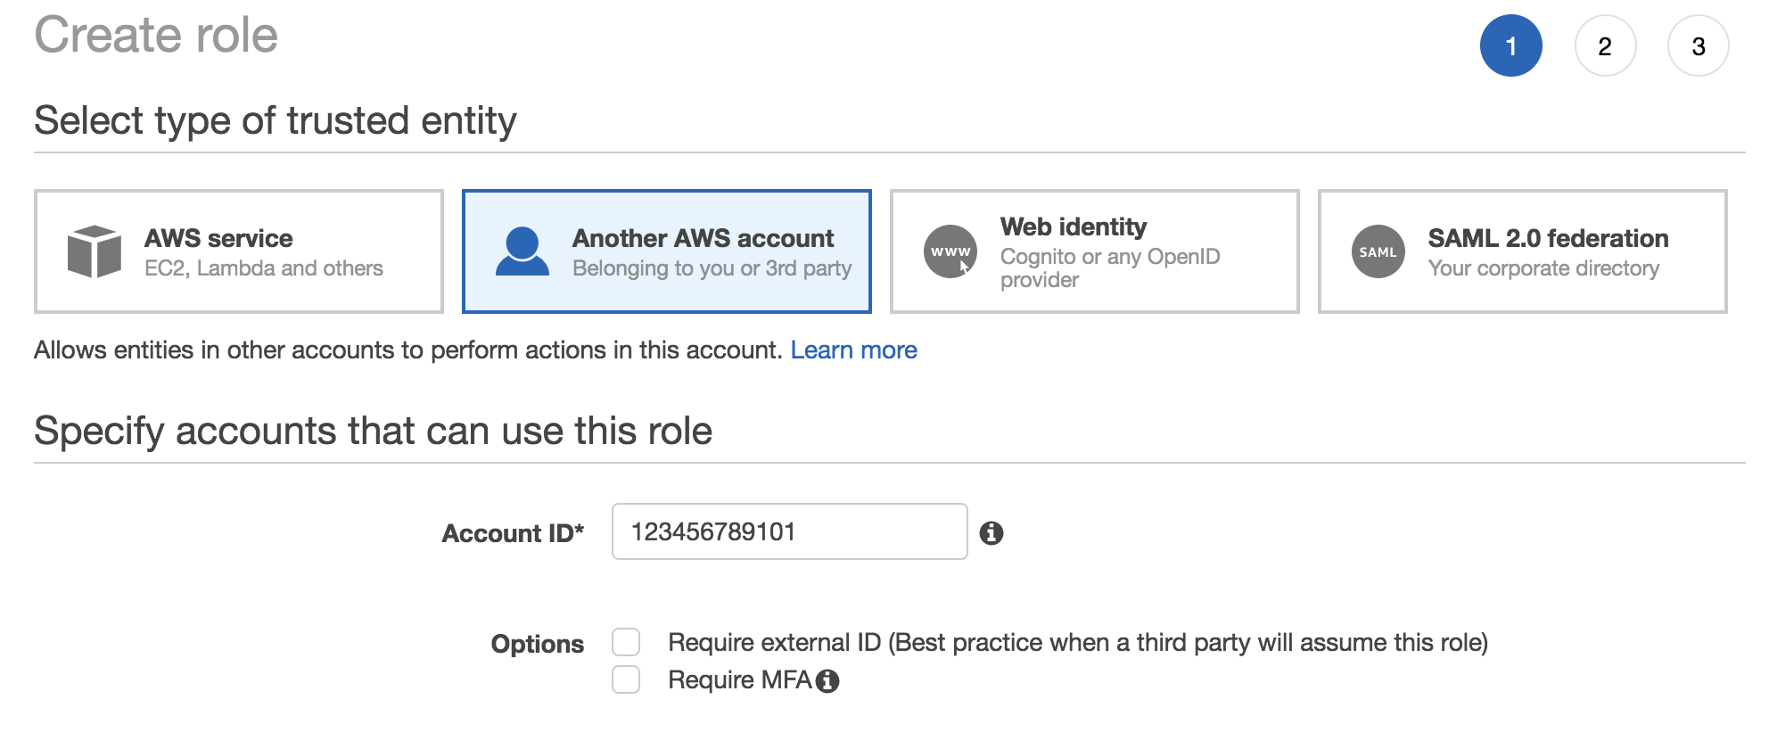The height and width of the screenshot is (749, 1769).
Task: Tick the Require MFA checkbox
Action: [x=626, y=679]
